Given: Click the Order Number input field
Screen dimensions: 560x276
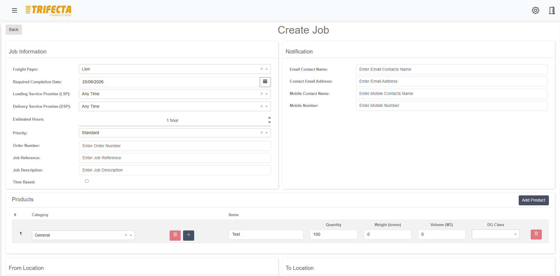Looking at the screenshot, I should point(175,146).
